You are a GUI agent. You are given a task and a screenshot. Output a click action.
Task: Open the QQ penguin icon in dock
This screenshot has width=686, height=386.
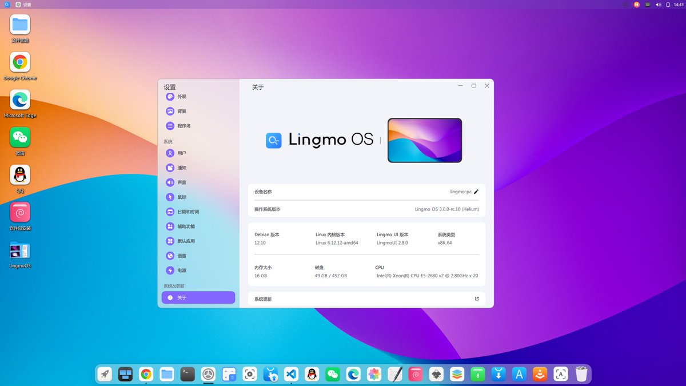coord(312,375)
